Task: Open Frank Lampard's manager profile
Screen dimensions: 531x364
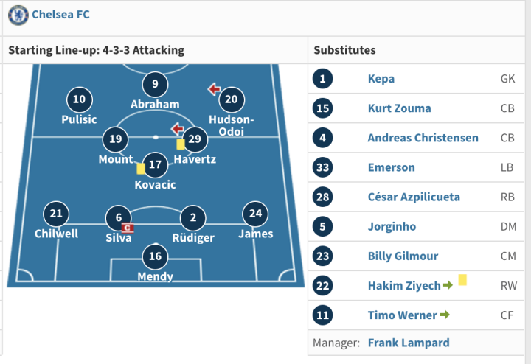Action: pyautogui.click(x=409, y=343)
